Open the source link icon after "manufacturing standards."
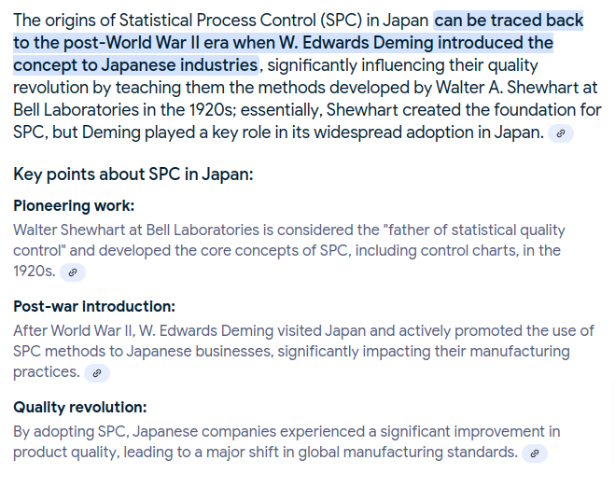This screenshot has height=488, width=615. pos(534,453)
